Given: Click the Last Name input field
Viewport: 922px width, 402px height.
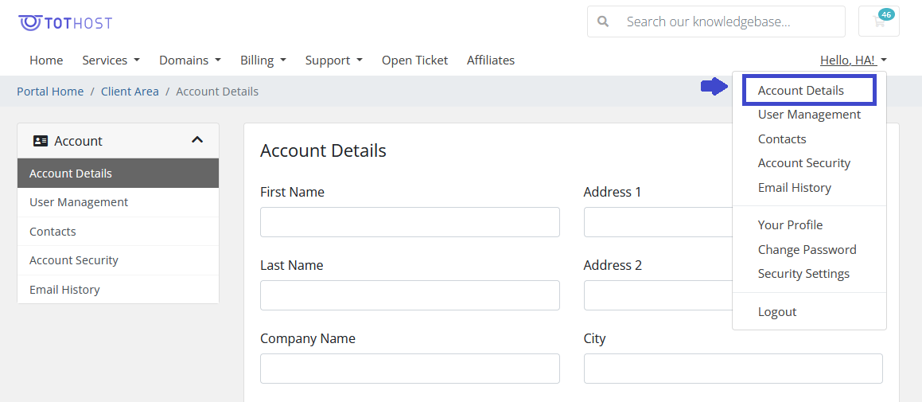Looking at the screenshot, I should click(410, 295).
